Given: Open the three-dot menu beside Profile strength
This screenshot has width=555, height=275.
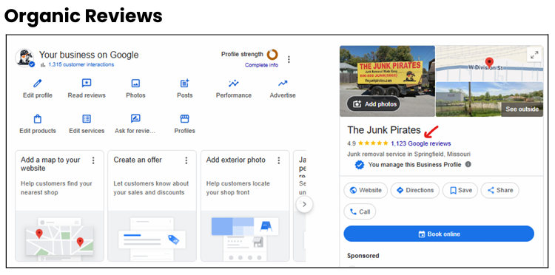Looking at the screenshot, I should (x=289, y=59).
